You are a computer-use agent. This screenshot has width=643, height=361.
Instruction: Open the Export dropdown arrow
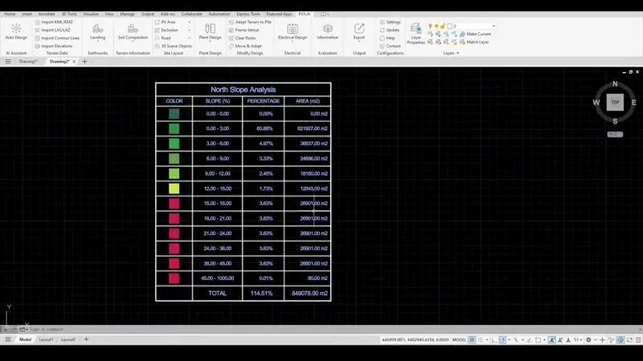tap(358, 42)
